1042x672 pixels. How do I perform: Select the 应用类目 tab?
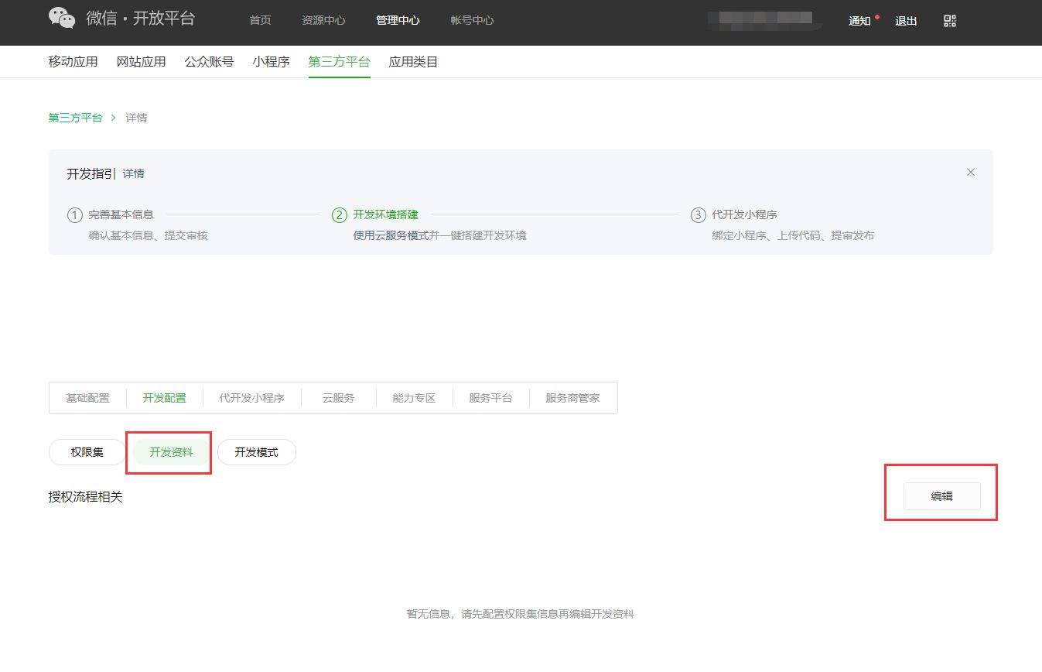413,62
